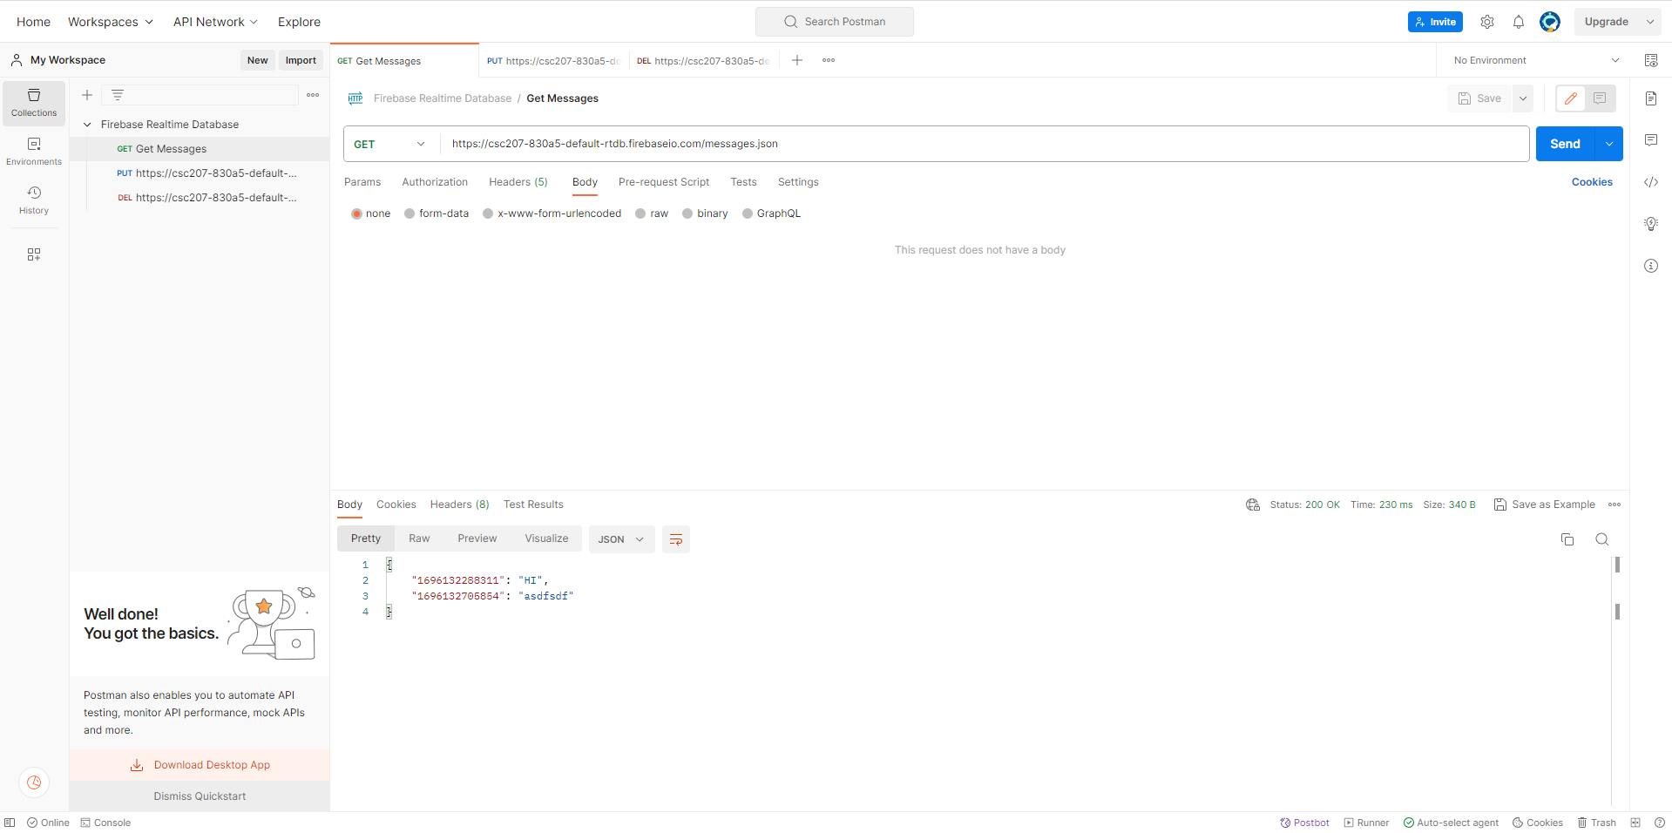Click Dismiss Quickstart
Image resolution: width=1672 pixels, height=833 pixels.
coord(200,796)
